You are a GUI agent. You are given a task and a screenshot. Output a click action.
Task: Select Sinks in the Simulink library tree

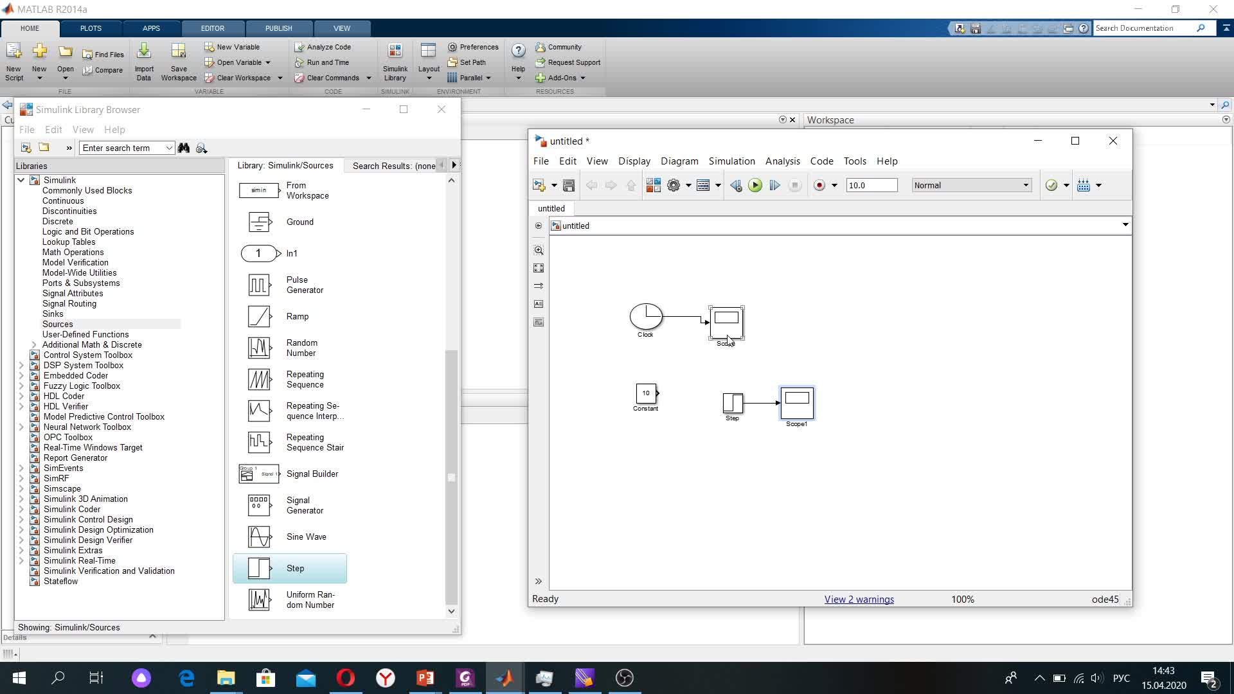(53, 314)
